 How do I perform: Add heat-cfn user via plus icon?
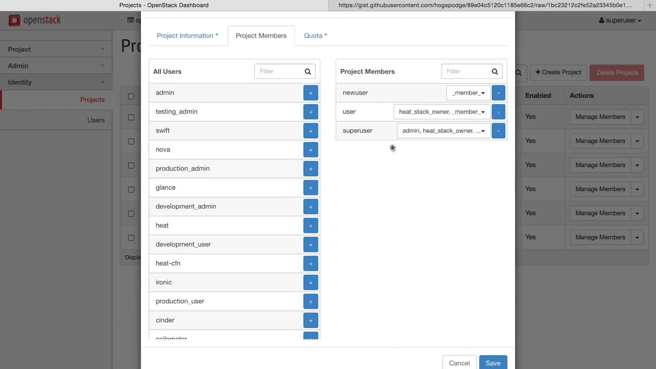tap(311, 263)
